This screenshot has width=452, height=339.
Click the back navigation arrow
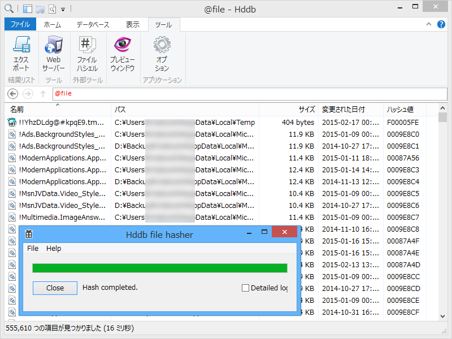(x=12, y=94)
